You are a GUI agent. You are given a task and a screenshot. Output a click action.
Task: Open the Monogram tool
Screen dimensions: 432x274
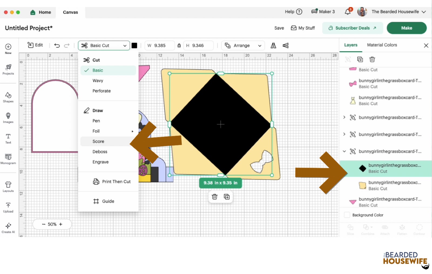8,159
